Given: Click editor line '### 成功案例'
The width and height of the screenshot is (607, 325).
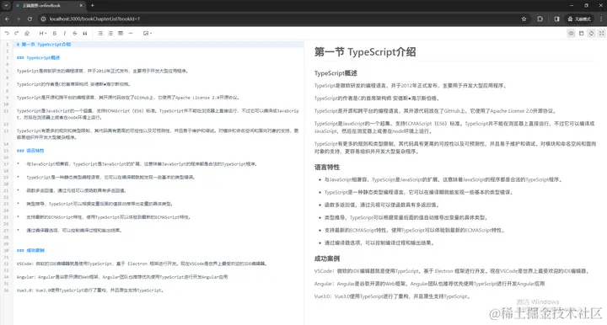Looking at the screenshot, I should pos(30,250).
